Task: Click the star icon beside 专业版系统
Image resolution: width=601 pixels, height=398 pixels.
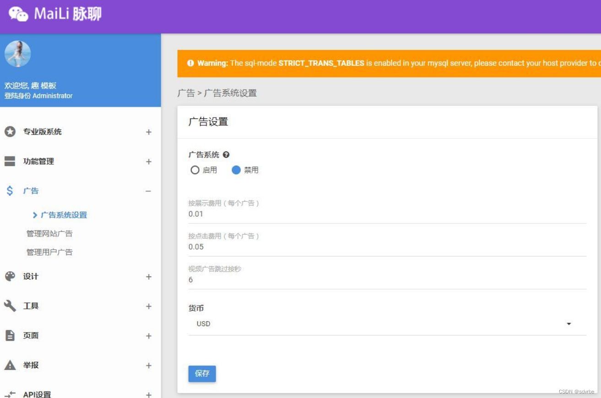Action: pos(11,132)
